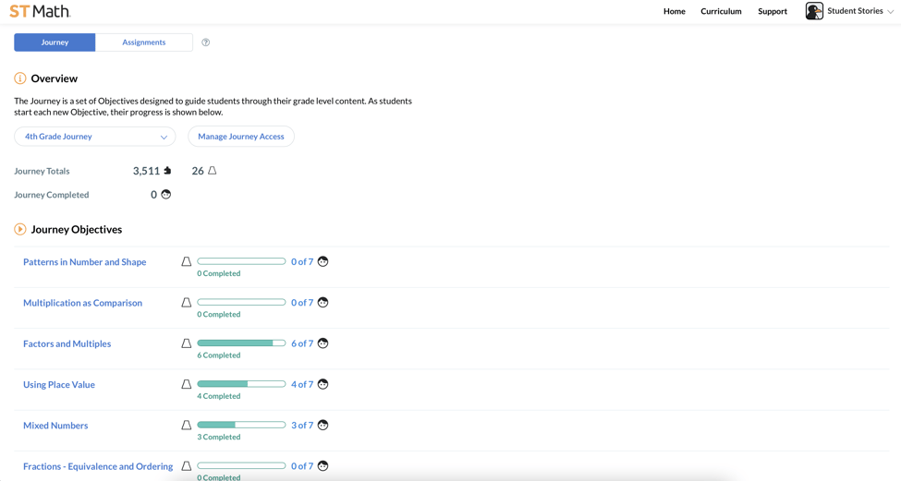Open Using Place Value objective
The height and width of the screenshot is (481, 901).
tap(59, 384)
